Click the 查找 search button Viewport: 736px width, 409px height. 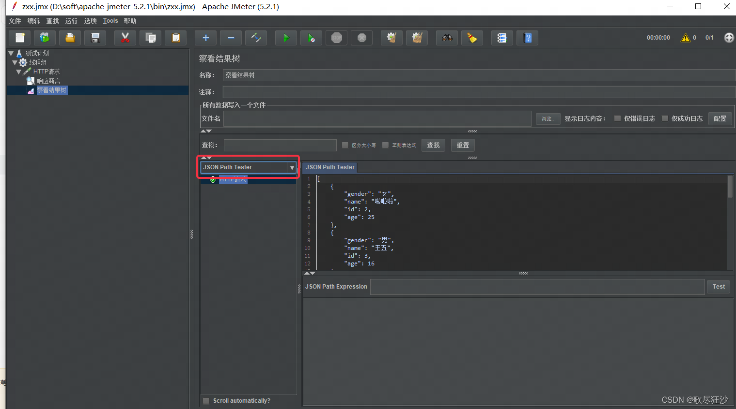tap(433, 145)
